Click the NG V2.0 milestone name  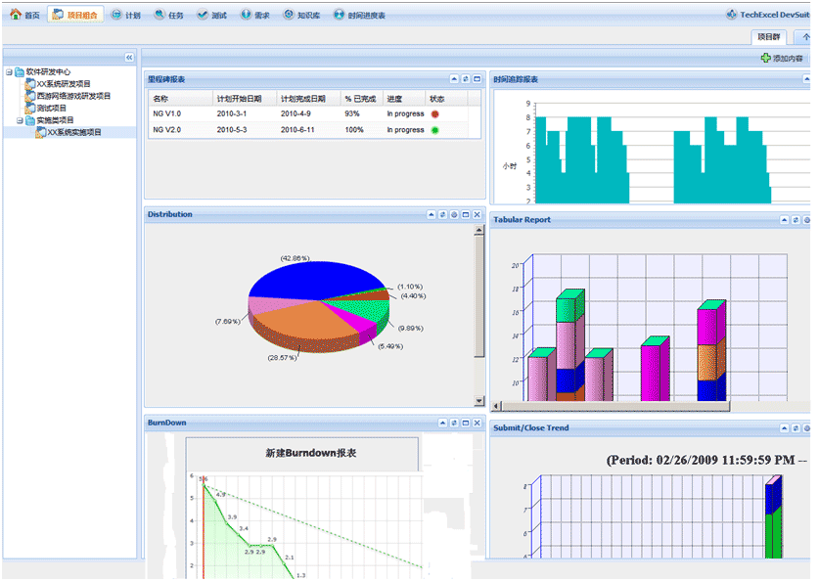(166, 130)
